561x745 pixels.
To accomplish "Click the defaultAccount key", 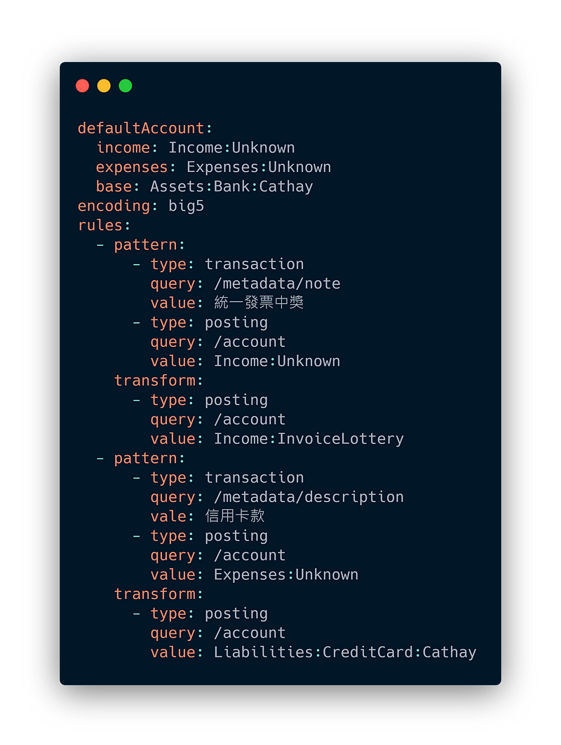I will pyautogui.click(x=140, y=128).
